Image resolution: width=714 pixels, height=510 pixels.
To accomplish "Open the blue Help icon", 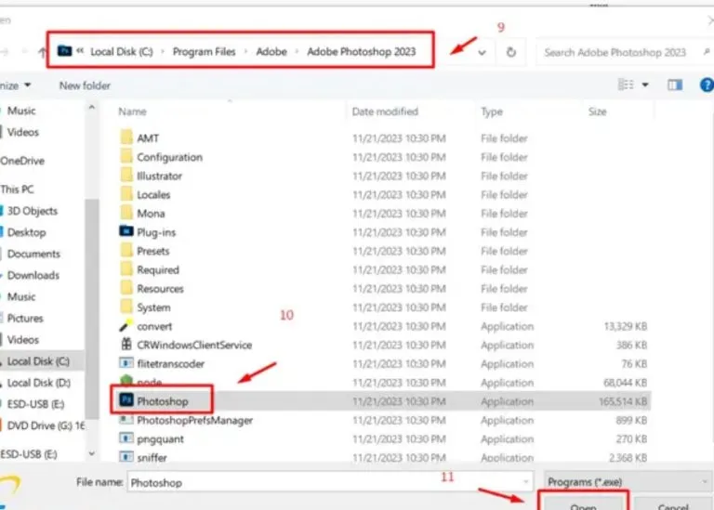I will pos(707,85).
